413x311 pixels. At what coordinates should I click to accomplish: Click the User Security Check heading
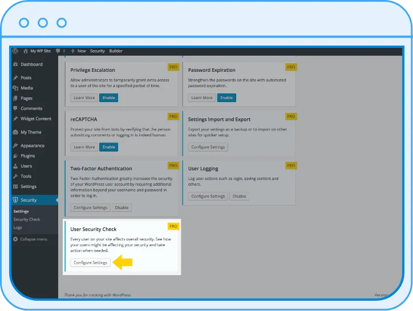pyautogui.click(x=93, y=229)
